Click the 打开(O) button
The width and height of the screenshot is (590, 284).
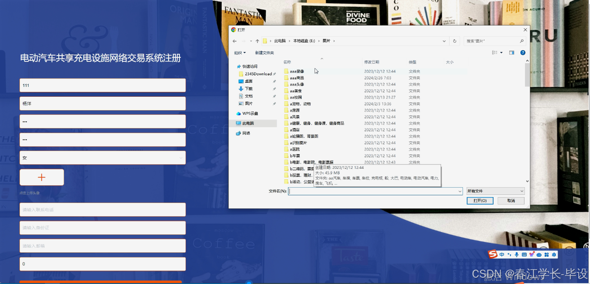point(480,201)
